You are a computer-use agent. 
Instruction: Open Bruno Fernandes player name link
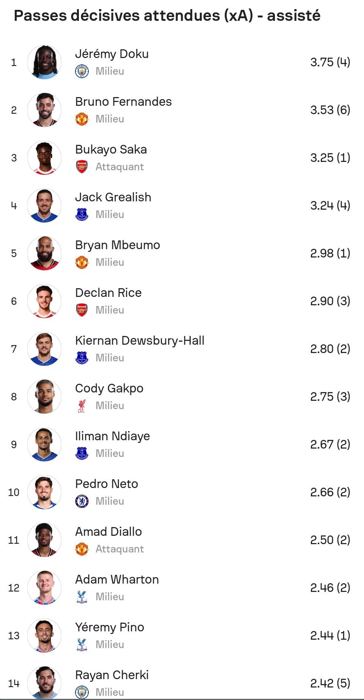[x=123, y=102]
